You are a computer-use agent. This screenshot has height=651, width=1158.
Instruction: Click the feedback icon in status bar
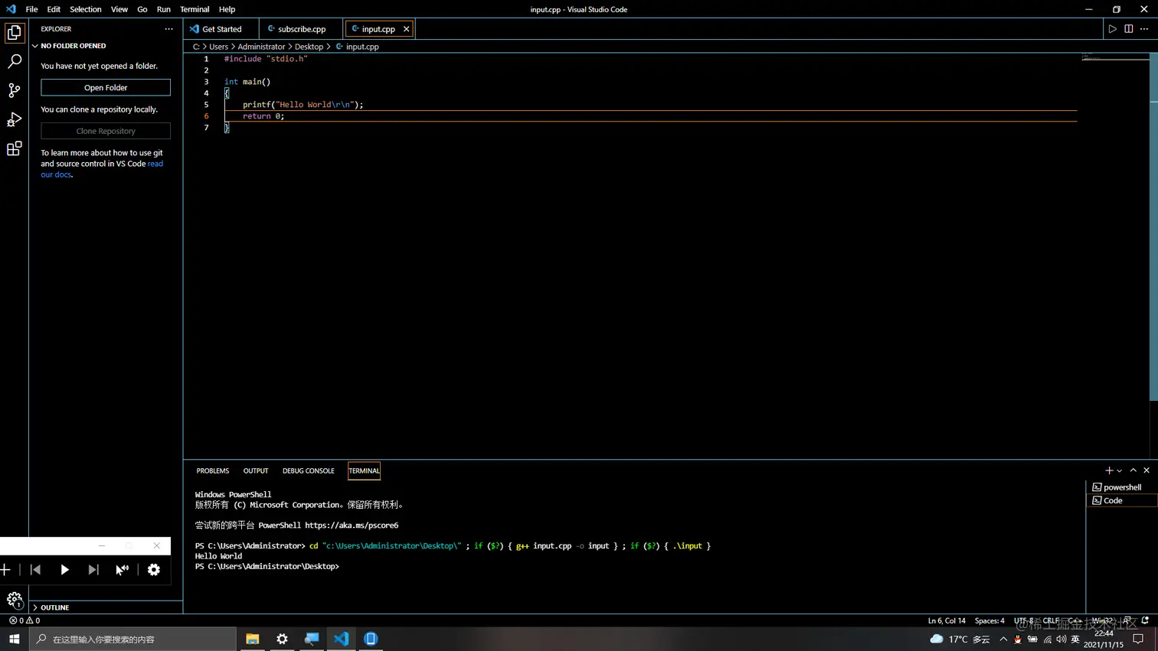(1128, 620)
